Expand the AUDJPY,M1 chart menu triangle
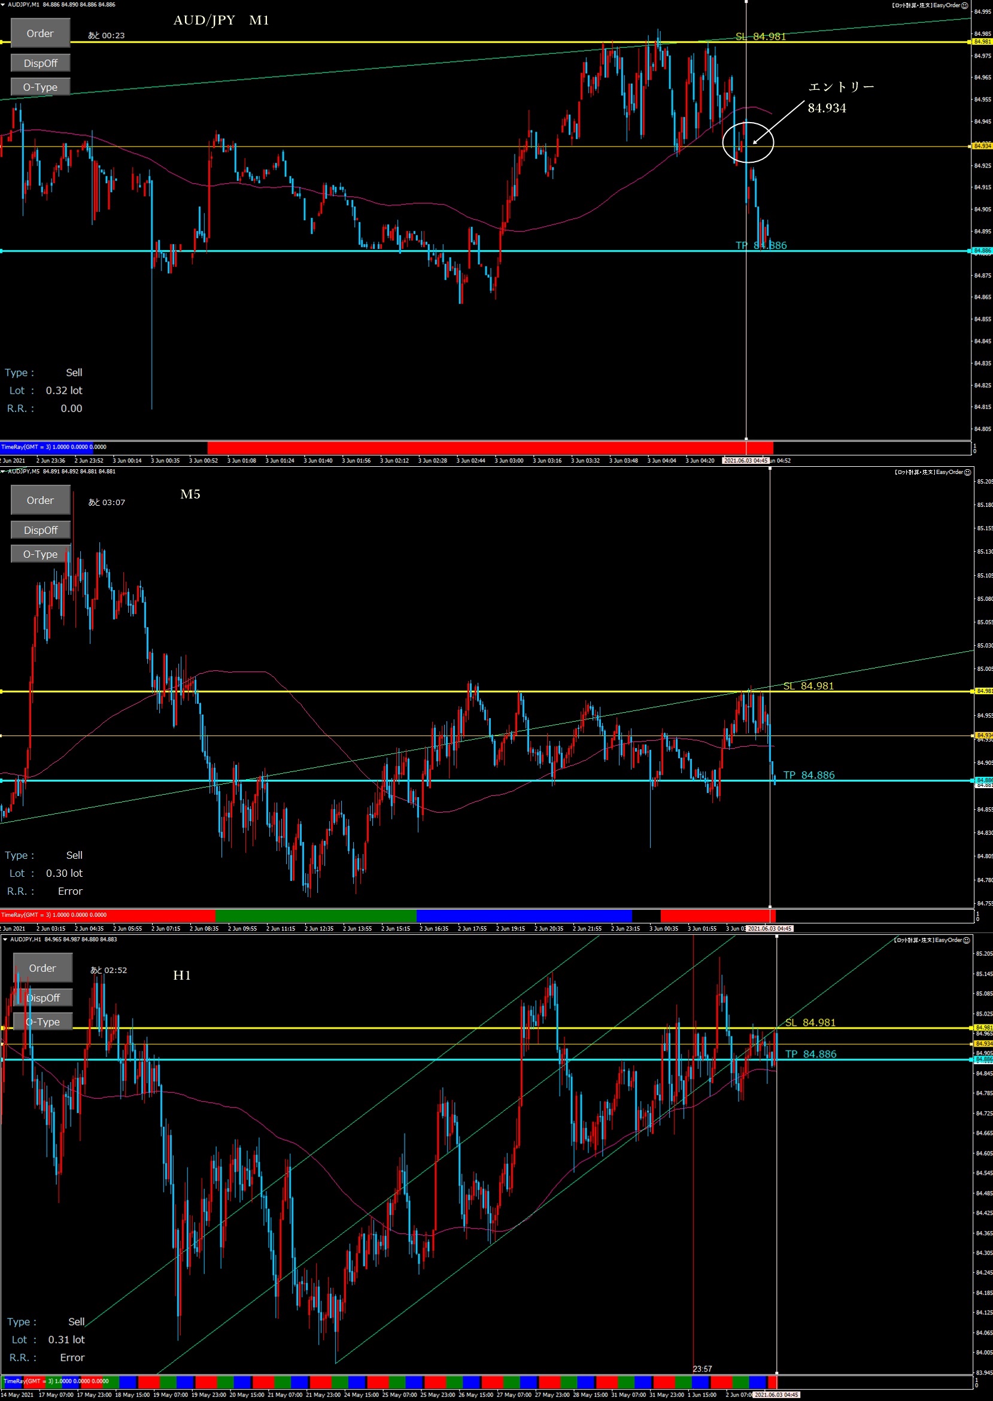Image resolution: width=993 pixels, height=1401 pixels. click(3, 5)
